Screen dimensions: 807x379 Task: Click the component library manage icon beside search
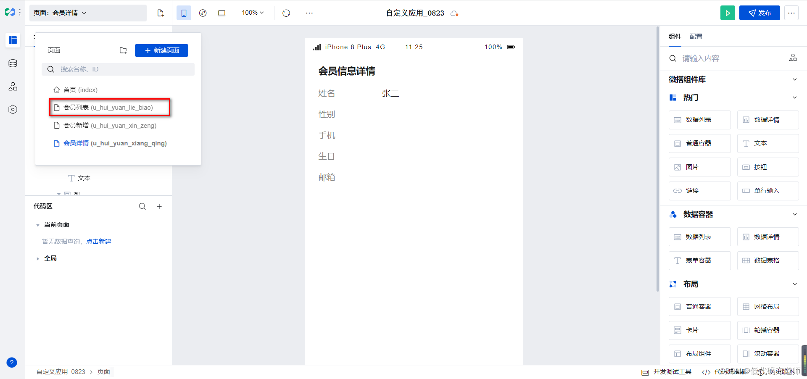tap(793, 58)
